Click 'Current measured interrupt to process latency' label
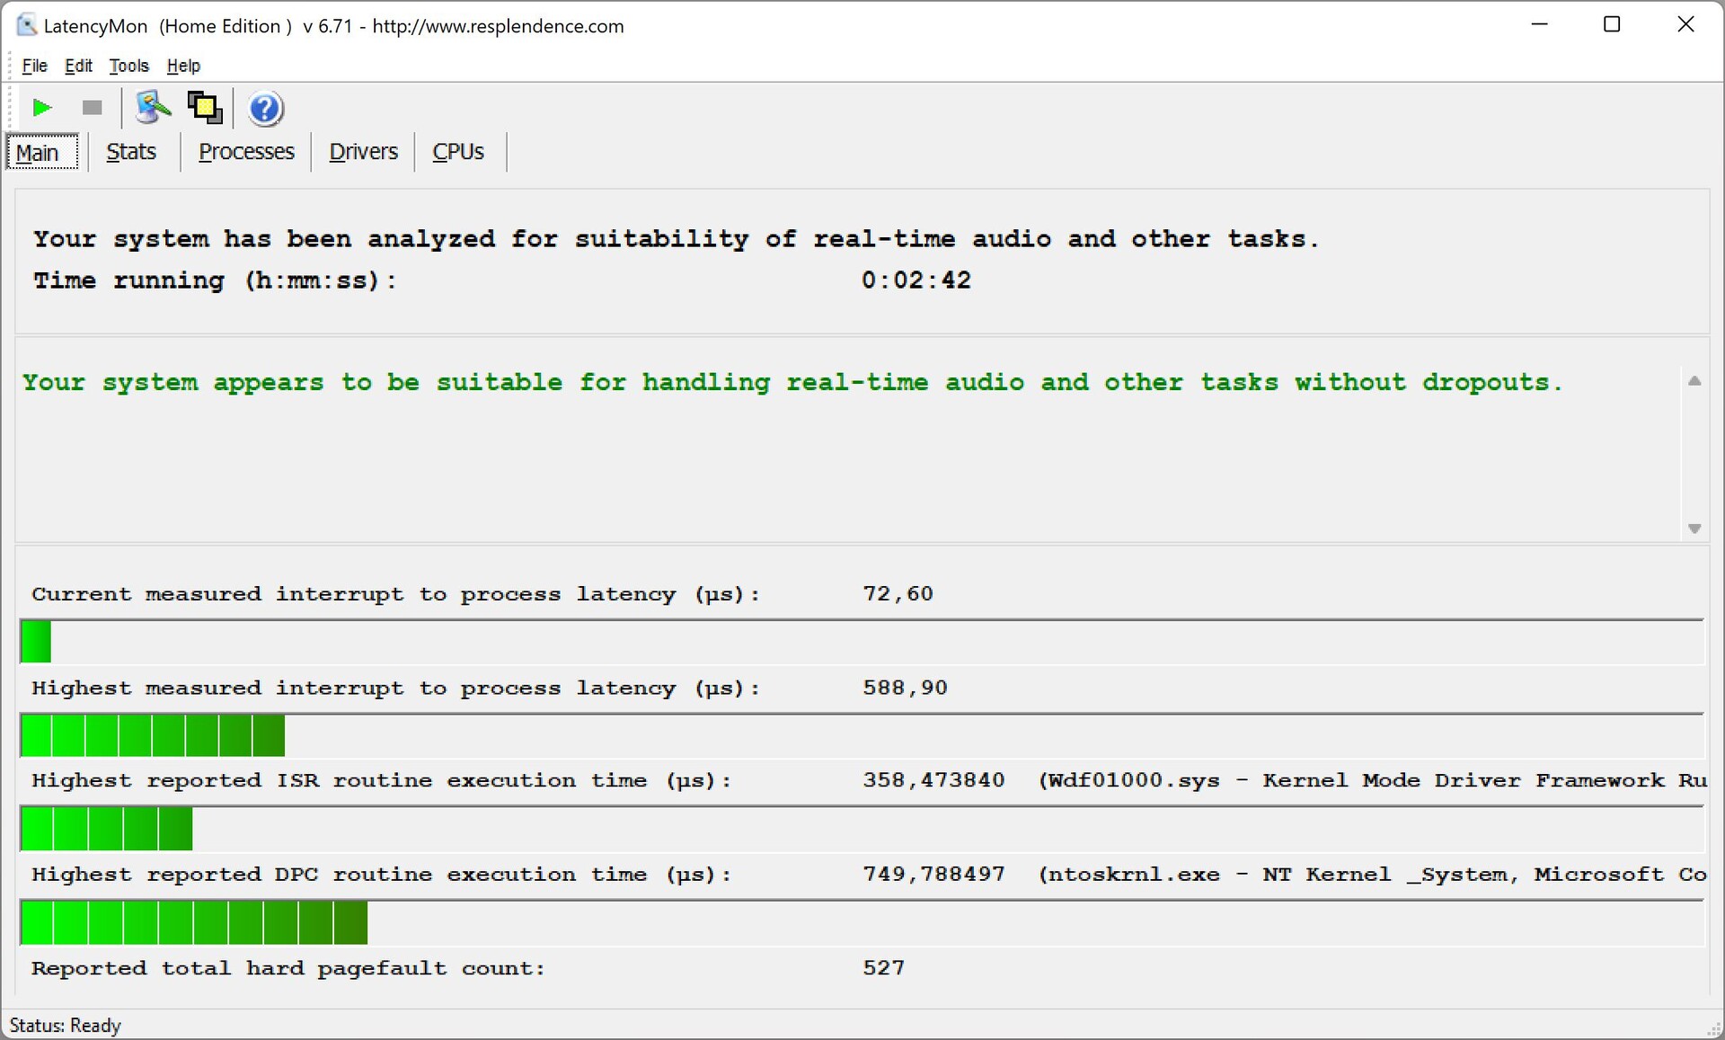Screen dimensions: 1725x1040 click(395, 594)
